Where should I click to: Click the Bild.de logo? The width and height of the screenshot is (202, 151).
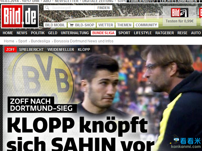[x=20, y=16]
